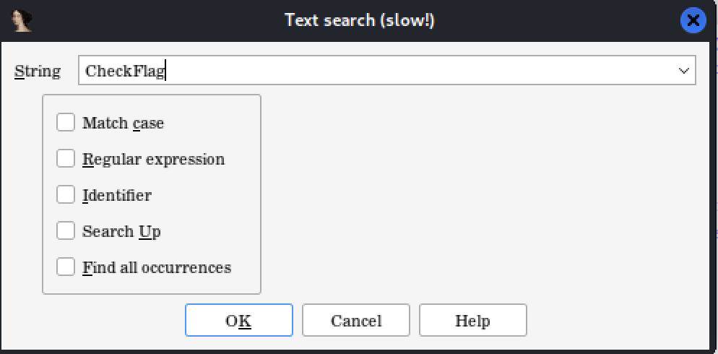Click the "Text search (slow!)" title bar
The width and height of the screenshot is (718, 354).
359,20
